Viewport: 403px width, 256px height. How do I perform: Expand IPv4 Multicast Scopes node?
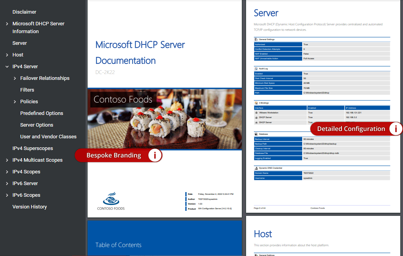7,160
